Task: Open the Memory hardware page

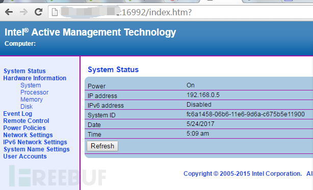Action: pyautogui.click(x=32, y=100)
